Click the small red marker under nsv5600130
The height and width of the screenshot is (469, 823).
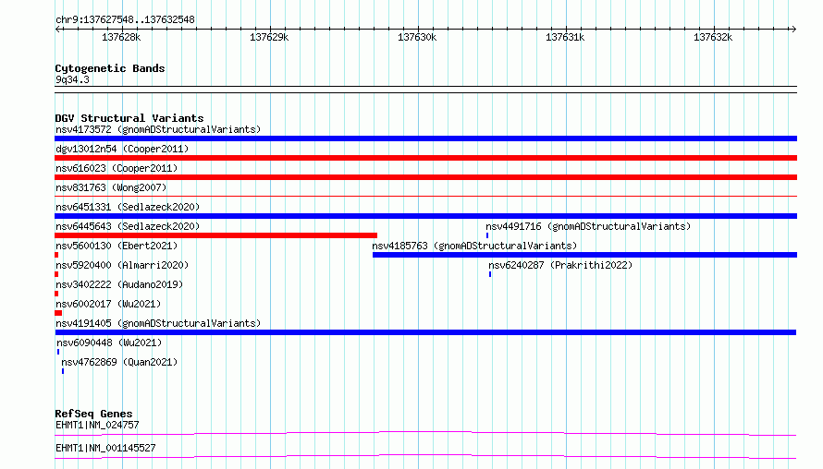pyautogui.click(x=56, y=255)
